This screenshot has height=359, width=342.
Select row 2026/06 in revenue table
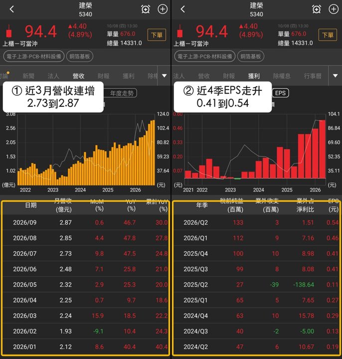pyautogui.click(x=86, y=269)
